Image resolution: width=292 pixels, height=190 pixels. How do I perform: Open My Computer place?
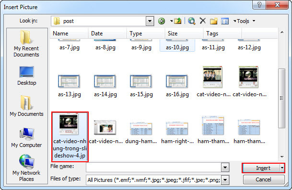click(x=26, y=138)
